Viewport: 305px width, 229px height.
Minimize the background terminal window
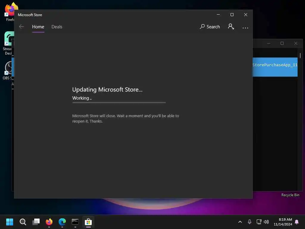click(269, 43)
